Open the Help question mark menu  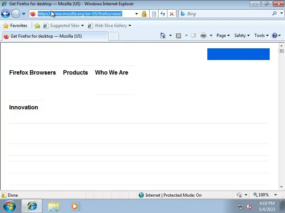pyautogui.click(x=276, y=35)
